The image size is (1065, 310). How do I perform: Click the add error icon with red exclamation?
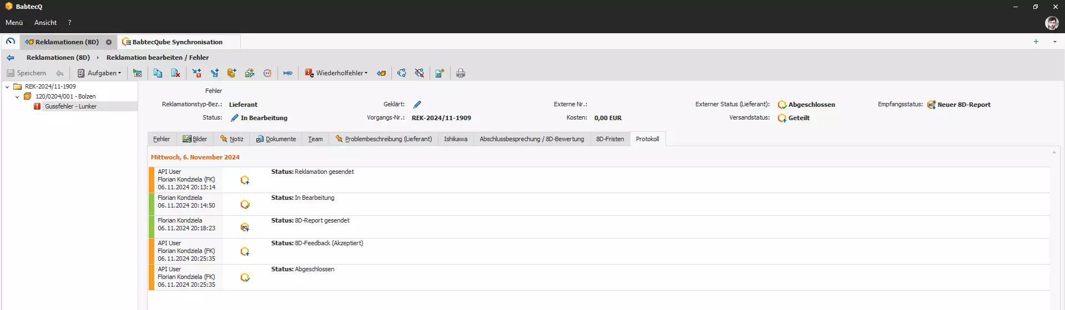(x=196, y=73)
